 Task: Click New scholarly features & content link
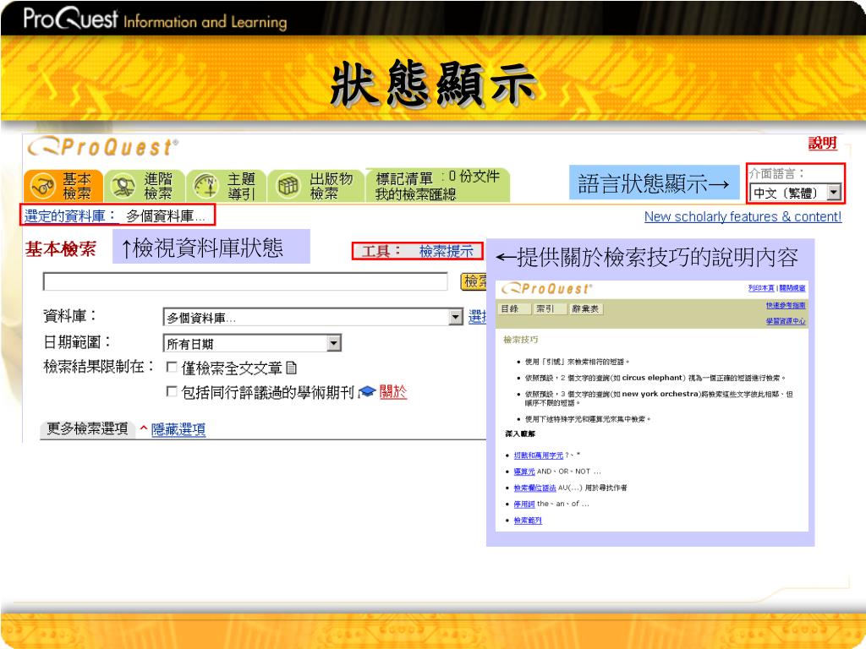pyautogui.click(x=743, y=217)
